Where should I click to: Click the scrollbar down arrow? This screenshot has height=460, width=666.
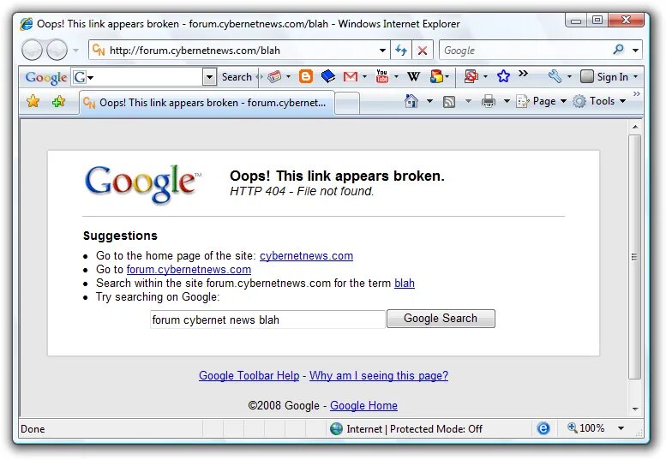pos(635,409)
